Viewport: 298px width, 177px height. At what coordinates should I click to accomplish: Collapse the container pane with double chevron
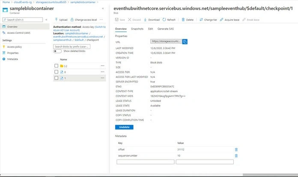pyautogui.click(x=103, y=9)
